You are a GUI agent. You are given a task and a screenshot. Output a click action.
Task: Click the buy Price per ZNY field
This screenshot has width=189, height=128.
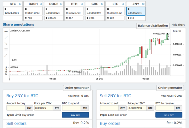[44, 108]
